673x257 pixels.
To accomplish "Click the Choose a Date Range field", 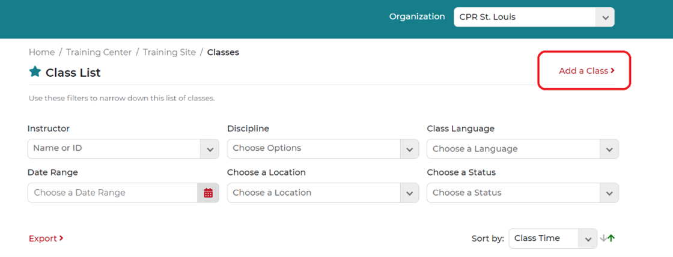I will 113,193.
